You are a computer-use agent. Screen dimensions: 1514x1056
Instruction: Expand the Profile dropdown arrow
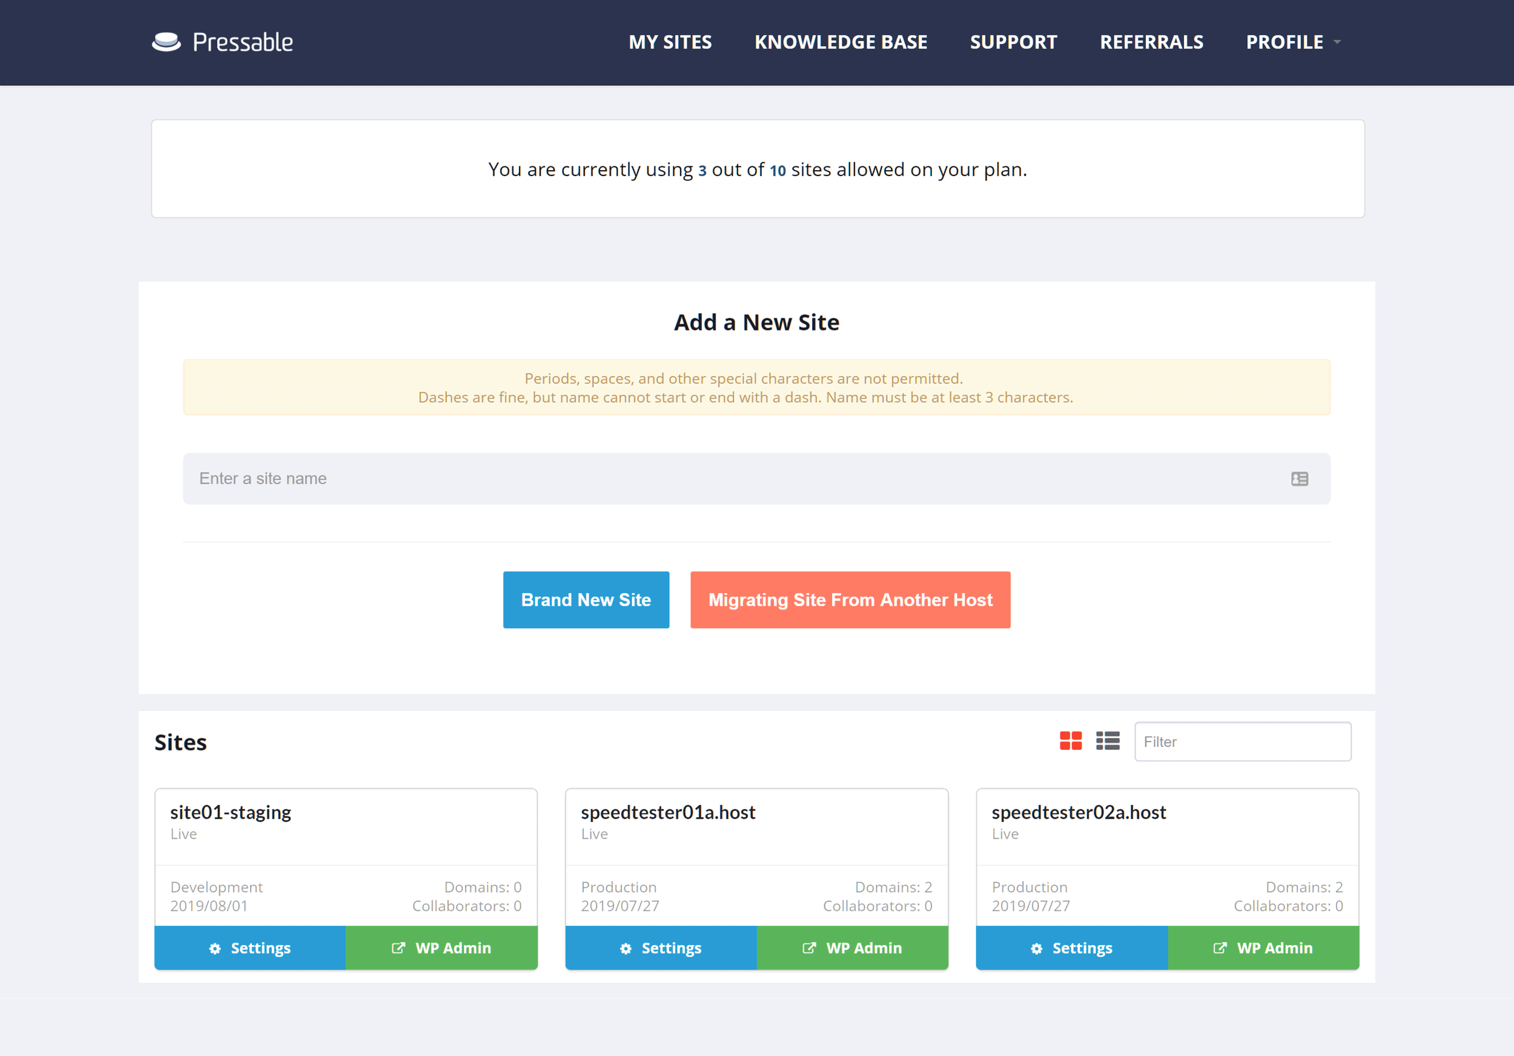1337,42
